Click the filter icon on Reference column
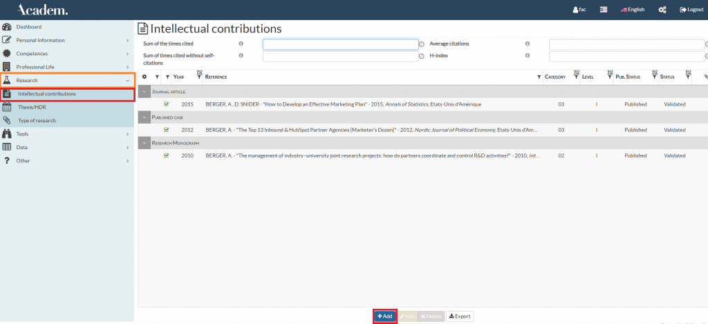The height and width of the screenshot is (324, 708). pyautogui.click(x=539, y=77)
